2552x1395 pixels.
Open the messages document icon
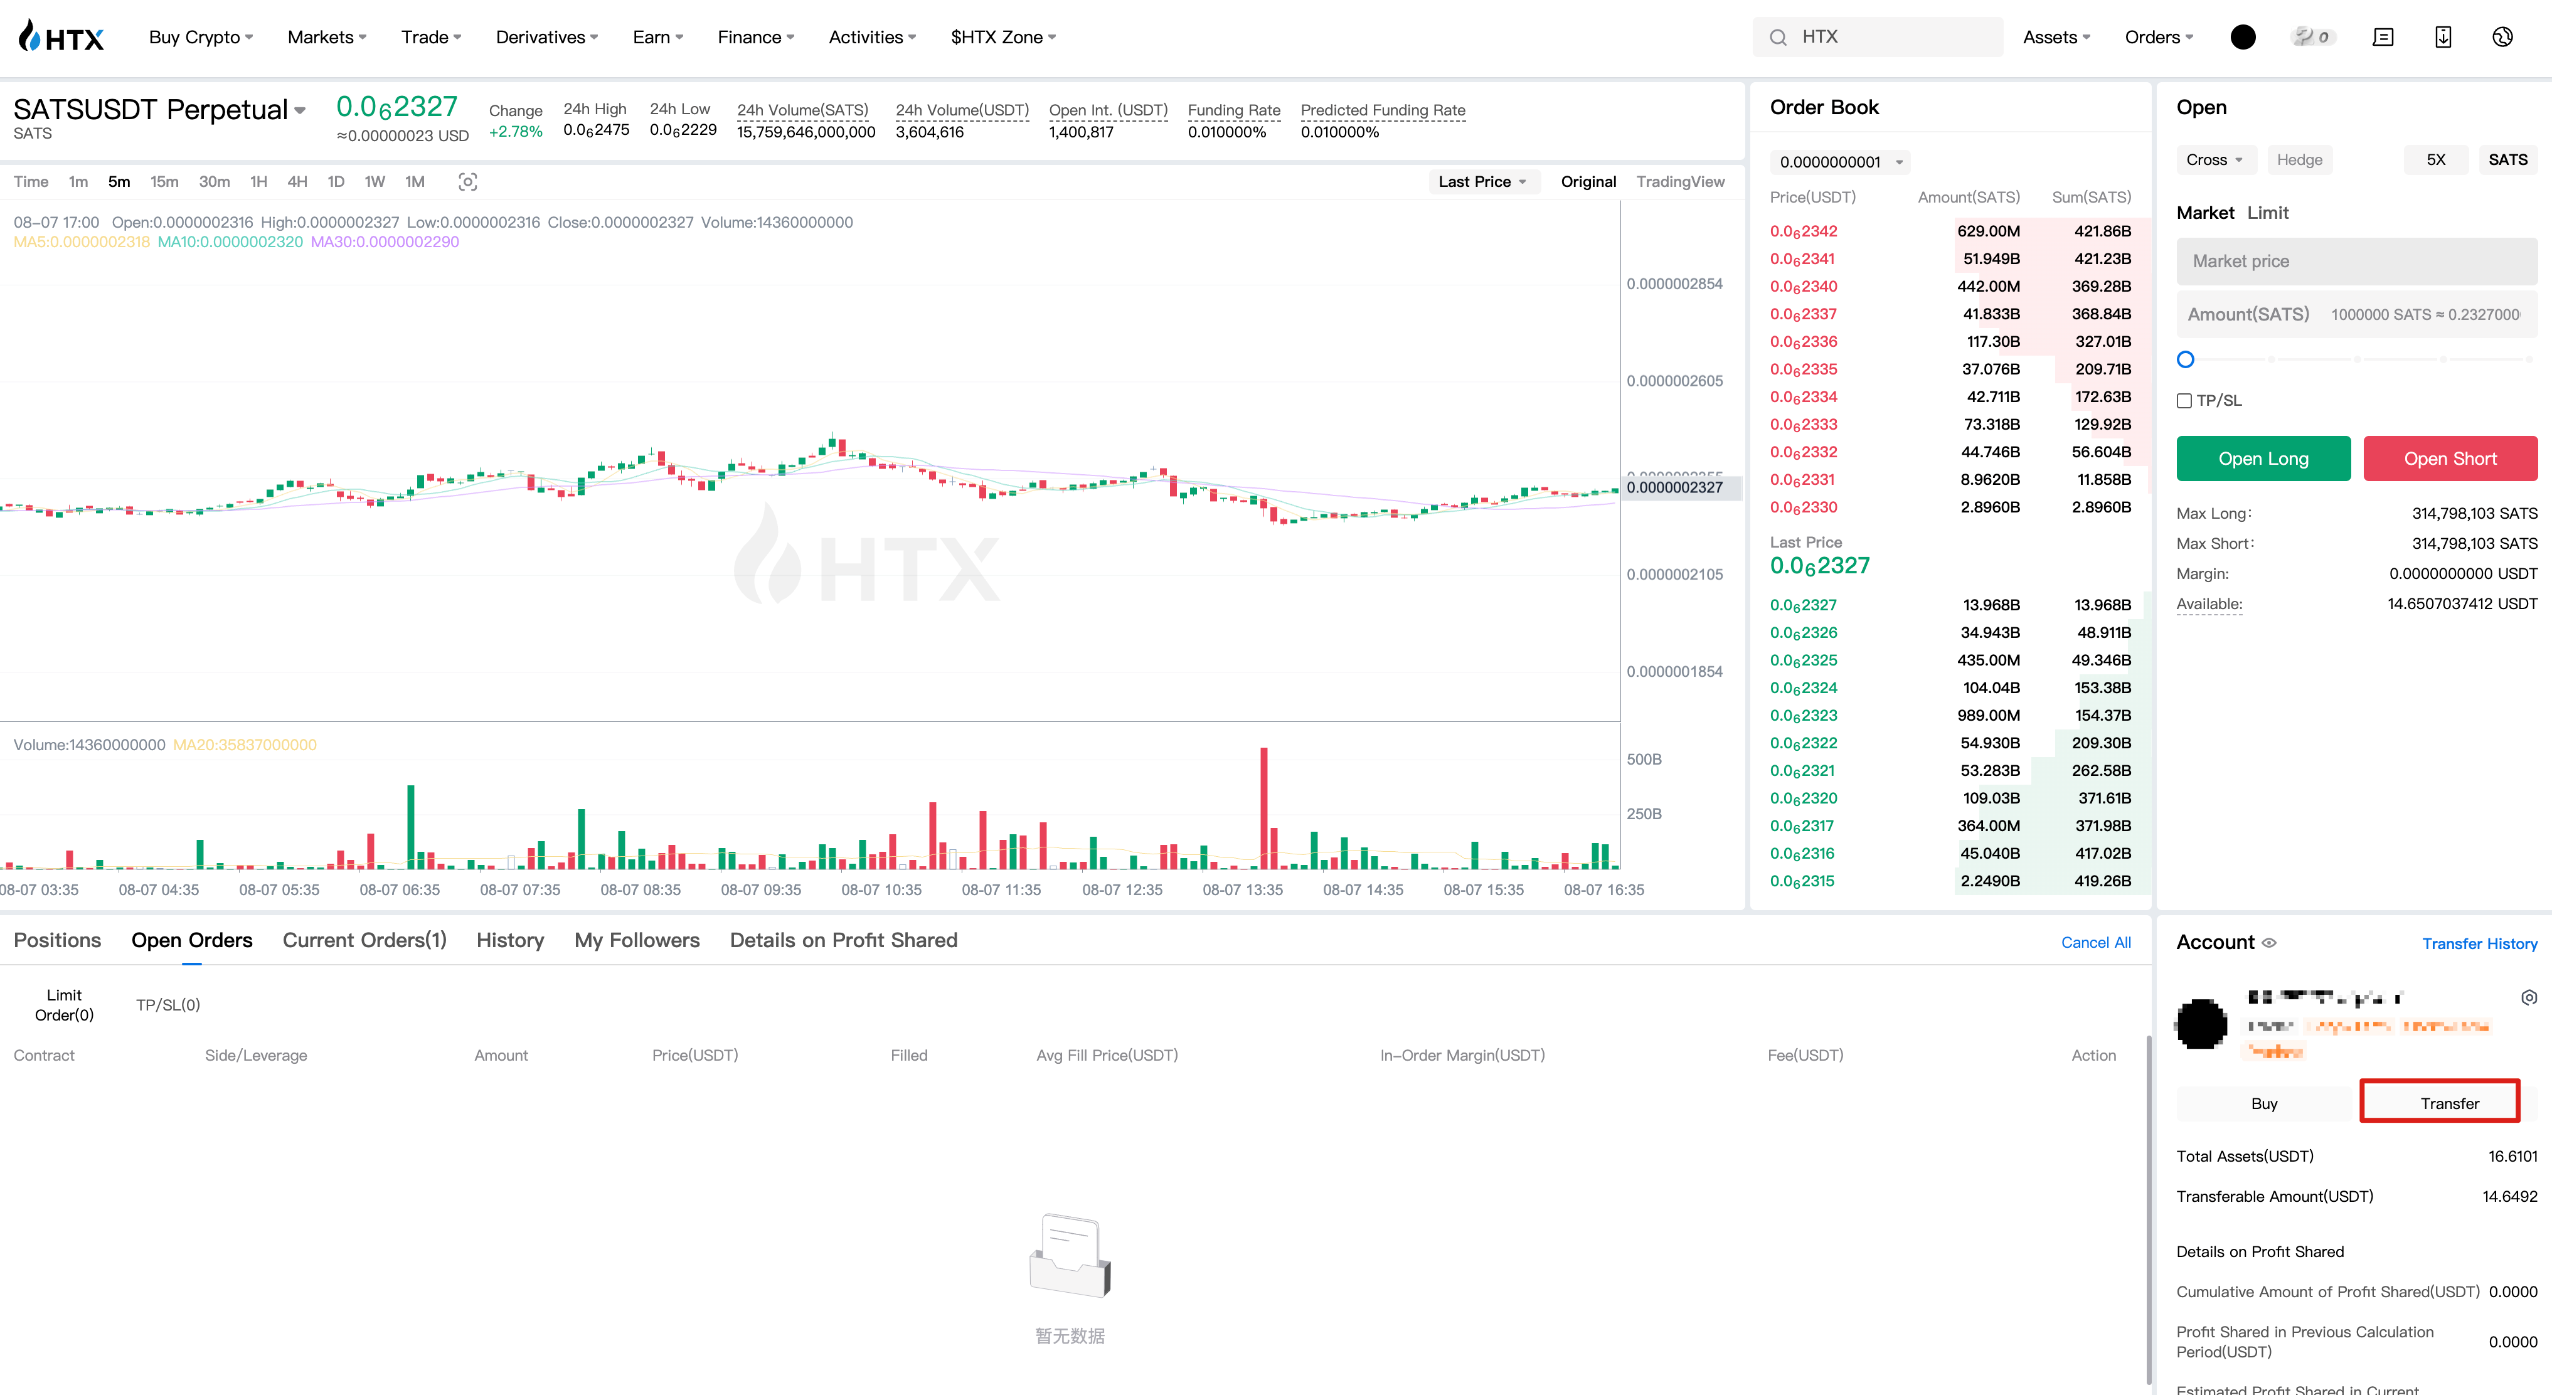coord(2384,38)
